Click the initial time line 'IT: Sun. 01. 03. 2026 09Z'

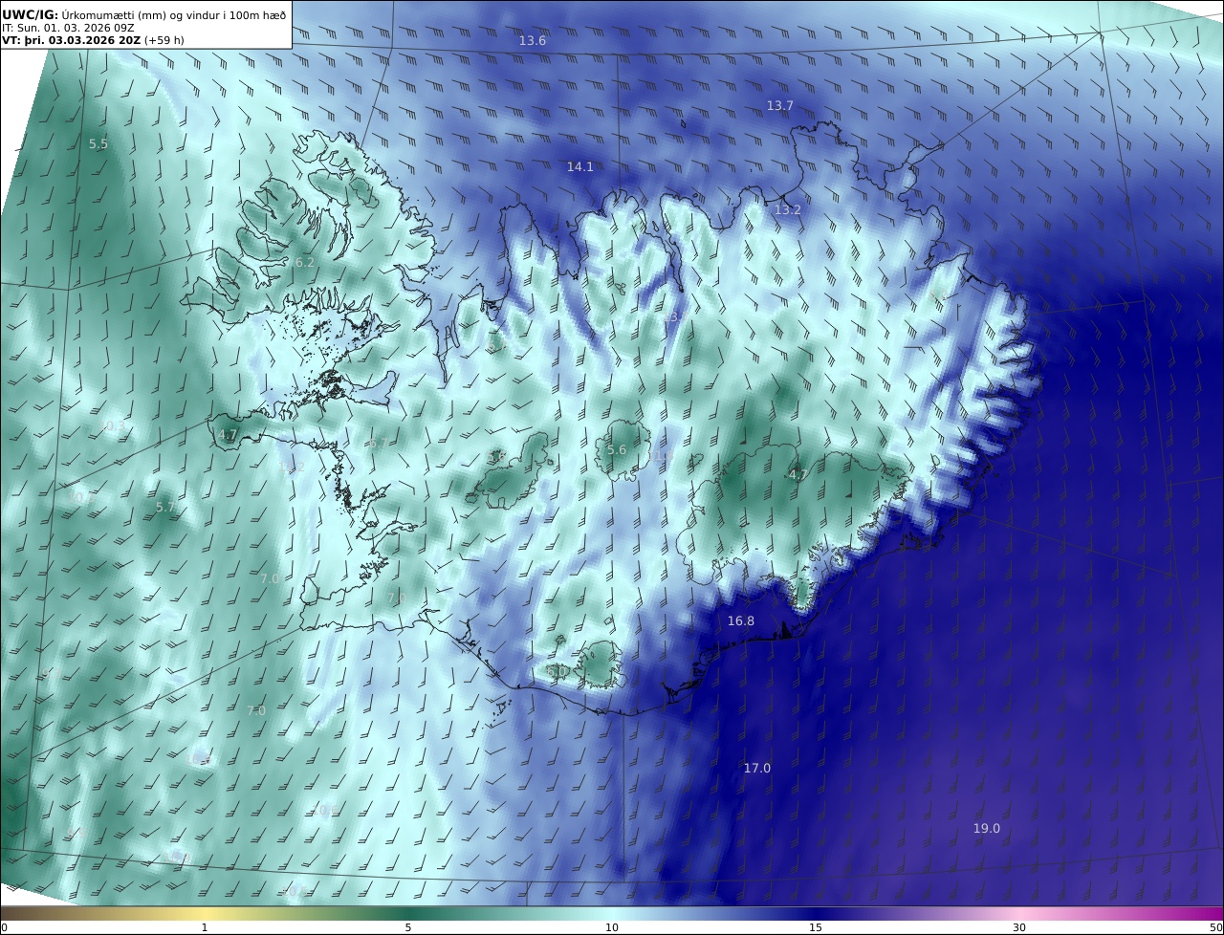68,28
